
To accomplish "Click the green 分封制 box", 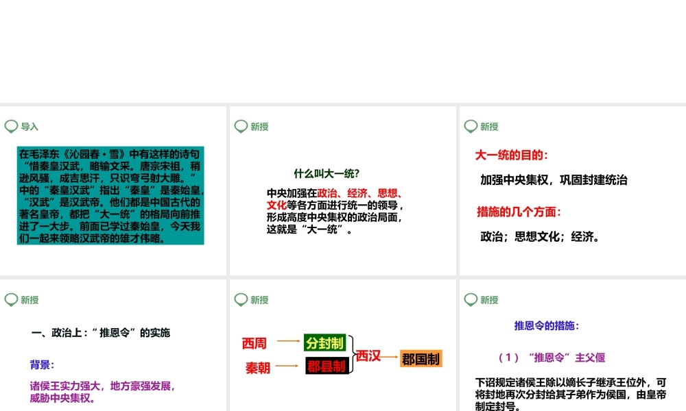I will point(324,343).
